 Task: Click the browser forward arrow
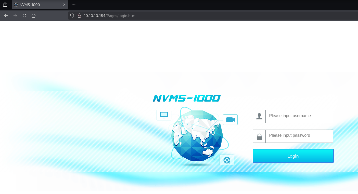15,16
